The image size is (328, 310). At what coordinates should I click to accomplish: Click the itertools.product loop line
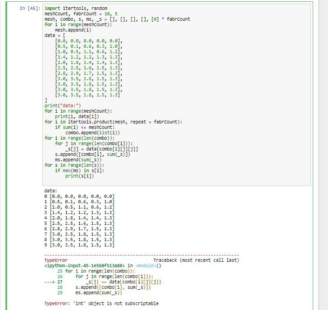pos(113,122)
